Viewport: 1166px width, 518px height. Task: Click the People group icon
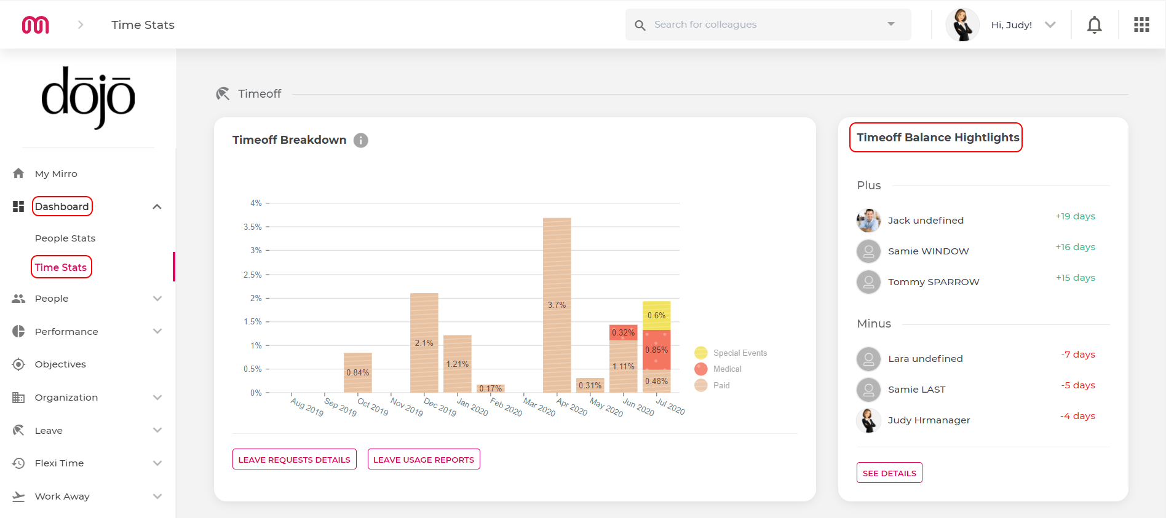point(18,299)
